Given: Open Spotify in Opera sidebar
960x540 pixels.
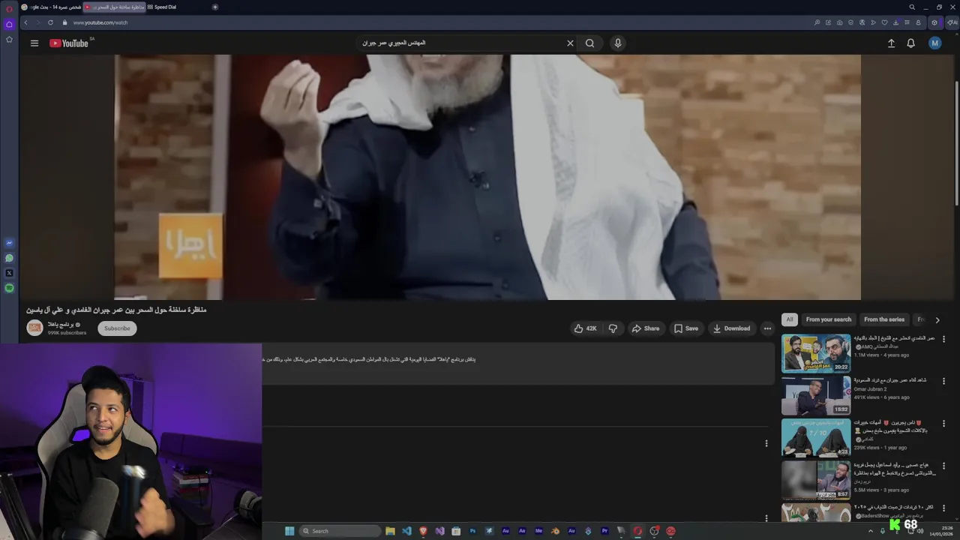Looking at the screenshot, I should [9, 288].
